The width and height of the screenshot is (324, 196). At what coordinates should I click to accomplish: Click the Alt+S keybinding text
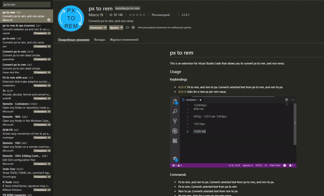tap(182, 92)
